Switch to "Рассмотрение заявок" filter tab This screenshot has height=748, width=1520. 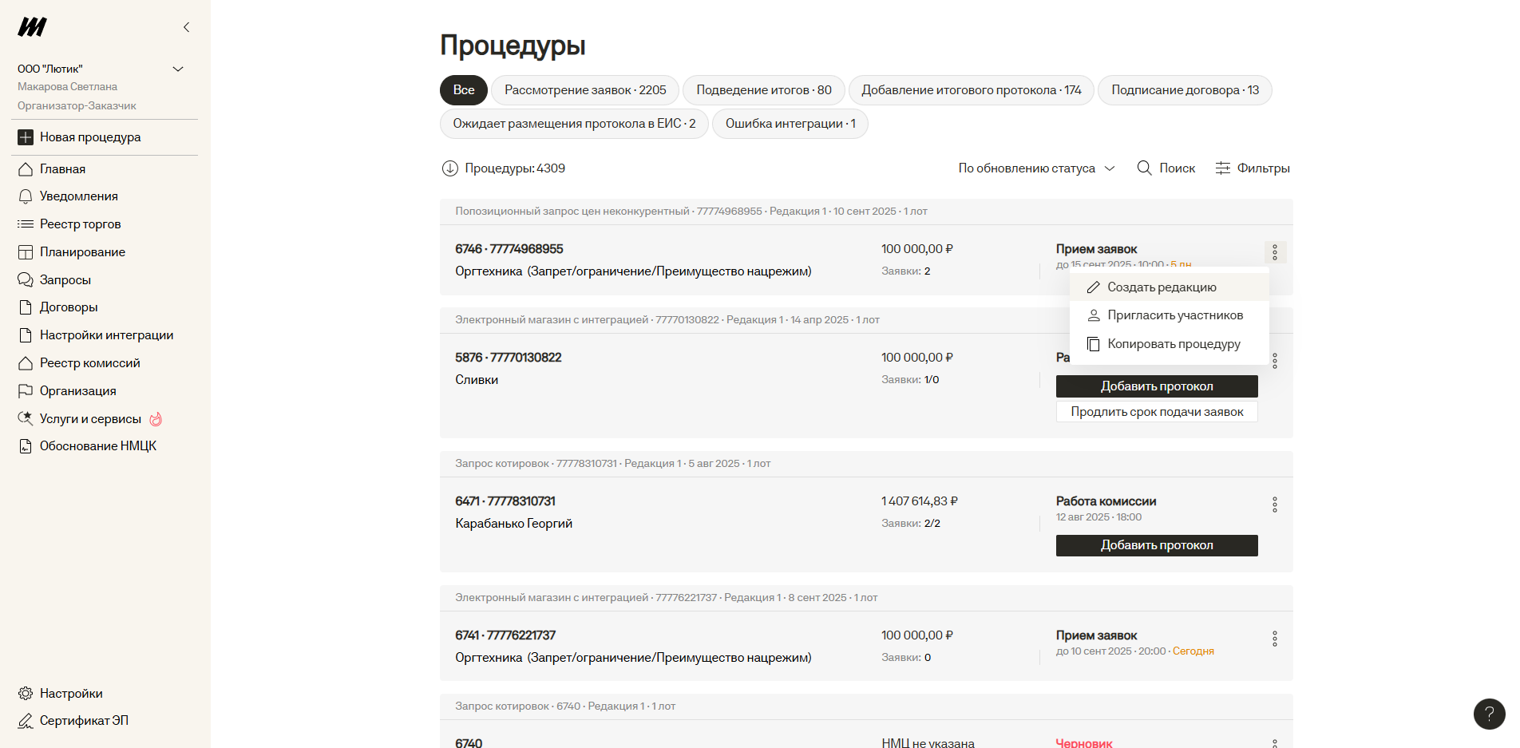[584, 90]
